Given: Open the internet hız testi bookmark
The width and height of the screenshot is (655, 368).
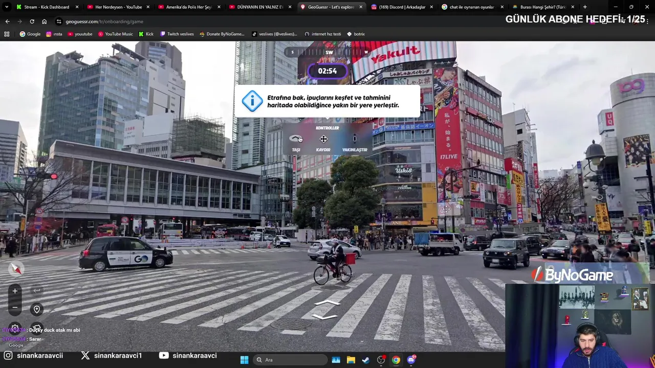Looking at the screenshot, I should pos(322,34).
